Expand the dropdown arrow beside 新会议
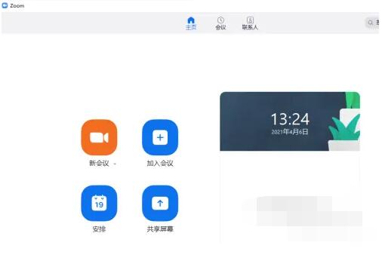 click(115, 164)
